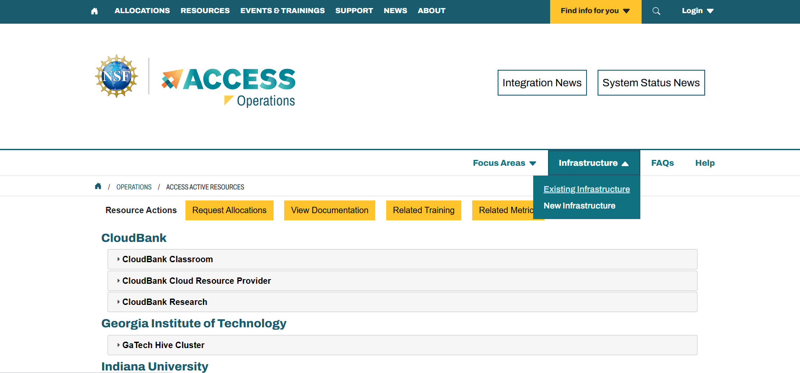The height and width of the screenshot is (373, 800).
Task: Click the breadcrumb home icon
Action: click(x=98, y=186)
